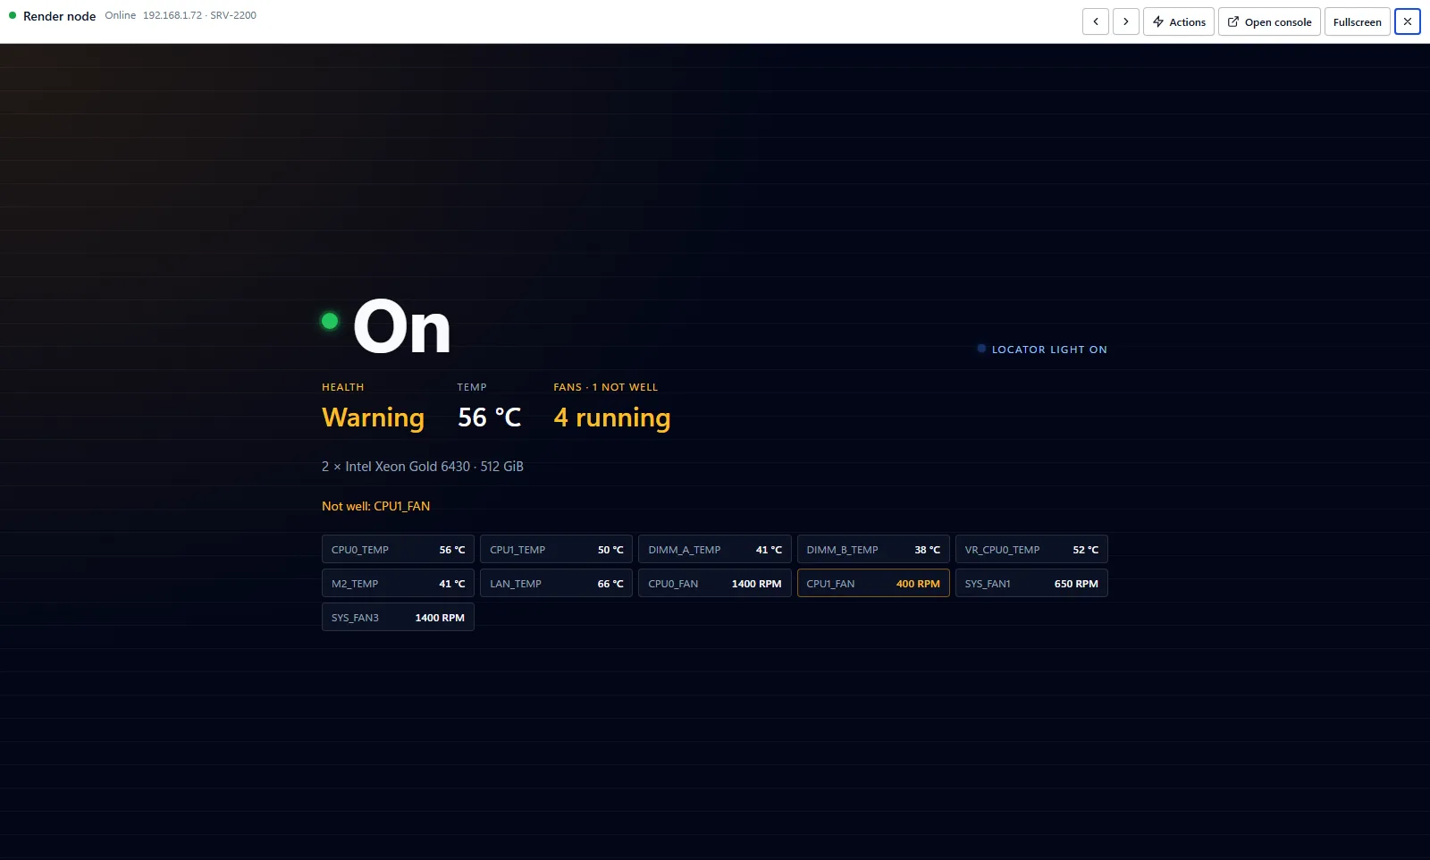The height and width of the screenshot is (860, 1430).
Task: Select the SYS_FAN3 1400 RPM tile
Action: pyautogui.click(x=398, y=618)
